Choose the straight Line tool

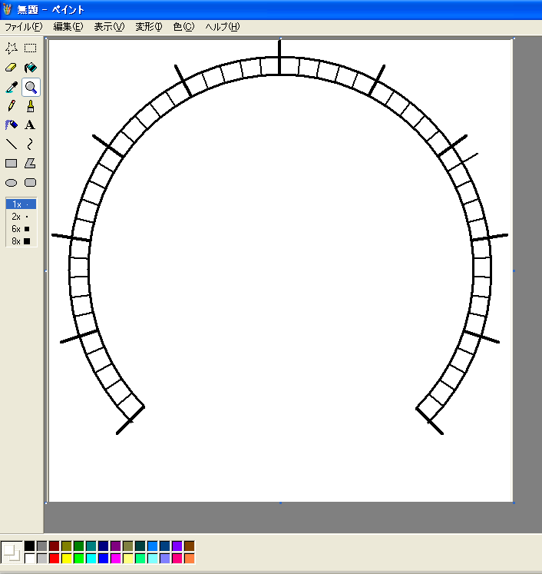(x=12, y=144)
